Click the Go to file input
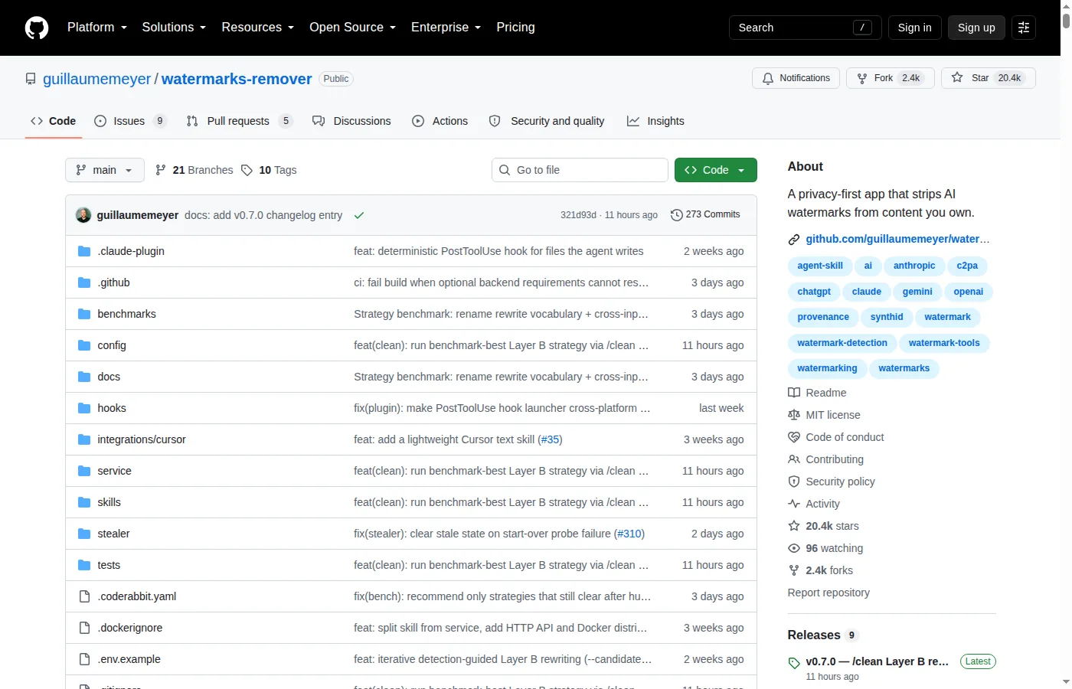 [x=580, y=170]
